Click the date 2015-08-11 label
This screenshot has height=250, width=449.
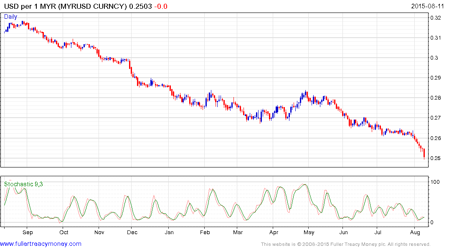coord(427,6)
